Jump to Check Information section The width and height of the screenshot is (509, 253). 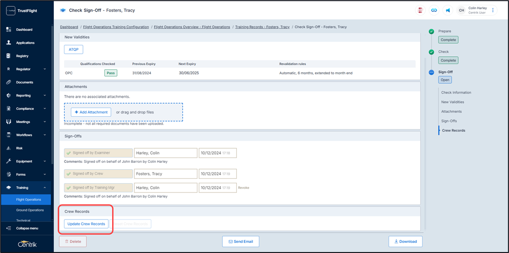[456, 93]
